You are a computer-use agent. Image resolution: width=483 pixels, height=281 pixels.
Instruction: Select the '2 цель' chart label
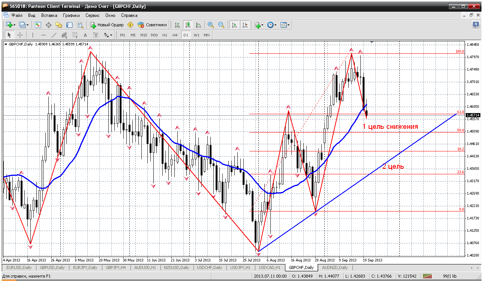click(x=393, y=166)
